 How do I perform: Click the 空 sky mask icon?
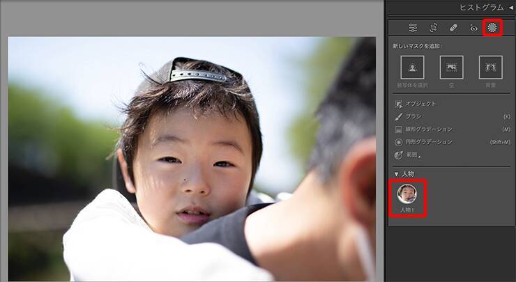pos(451,67)
